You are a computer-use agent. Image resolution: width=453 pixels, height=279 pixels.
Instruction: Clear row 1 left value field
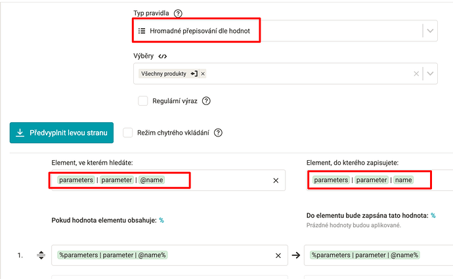[278, 255]
